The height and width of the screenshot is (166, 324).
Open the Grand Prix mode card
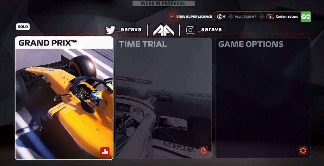tap(64, 98)
